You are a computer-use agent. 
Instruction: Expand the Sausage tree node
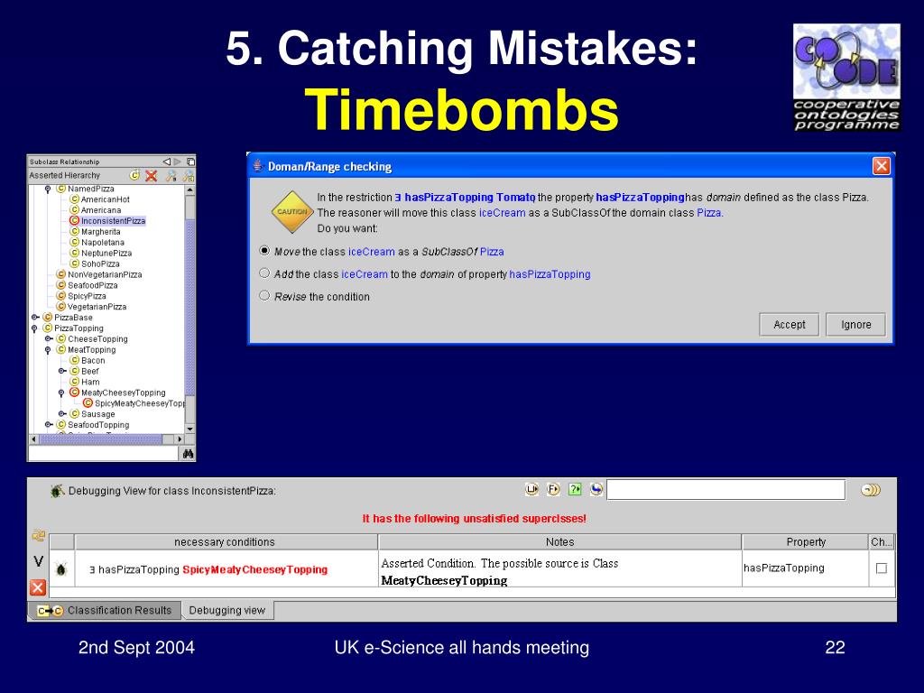(x=62, y=413)
